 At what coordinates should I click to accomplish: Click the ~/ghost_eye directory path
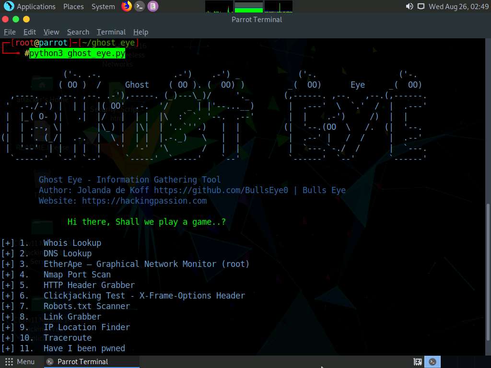coord(108,43)
